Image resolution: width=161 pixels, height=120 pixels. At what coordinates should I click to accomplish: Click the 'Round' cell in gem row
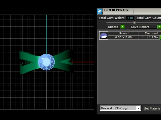point(123,33)
